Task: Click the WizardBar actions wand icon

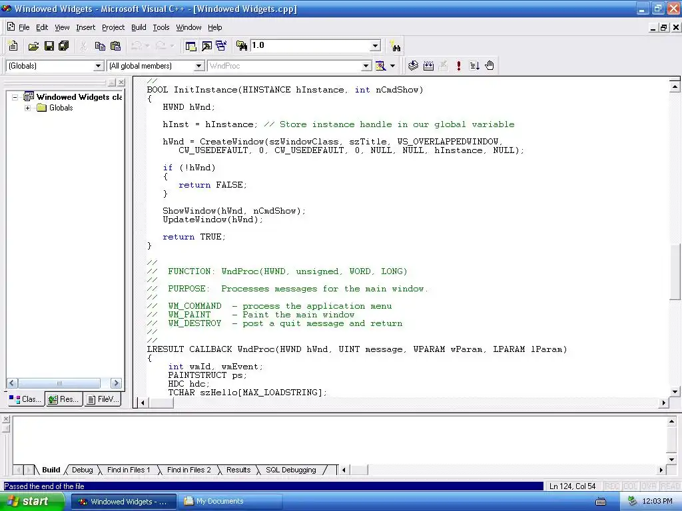Action: pyautogui.click(x=380, y=66)
